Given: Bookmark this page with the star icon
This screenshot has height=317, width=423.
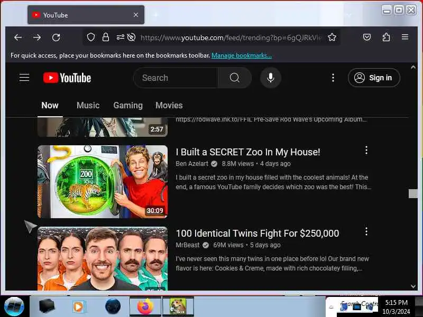Looking at the screenshot, I should 332,37.
